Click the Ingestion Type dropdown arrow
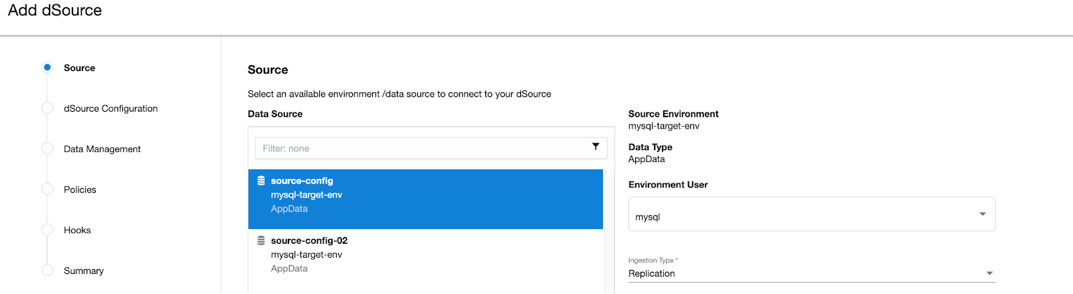This screenshot has height=294, width=1073. coord(989,273)
